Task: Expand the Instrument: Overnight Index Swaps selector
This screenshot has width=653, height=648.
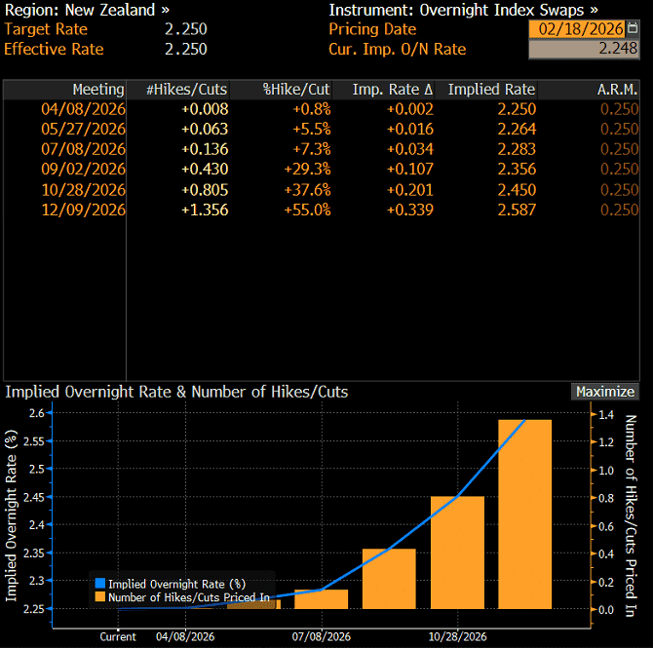Action: (464, 10)
